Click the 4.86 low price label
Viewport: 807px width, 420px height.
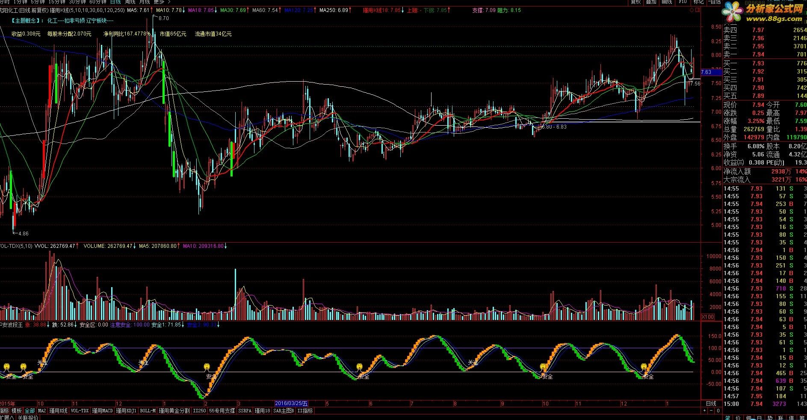(23, 234)
